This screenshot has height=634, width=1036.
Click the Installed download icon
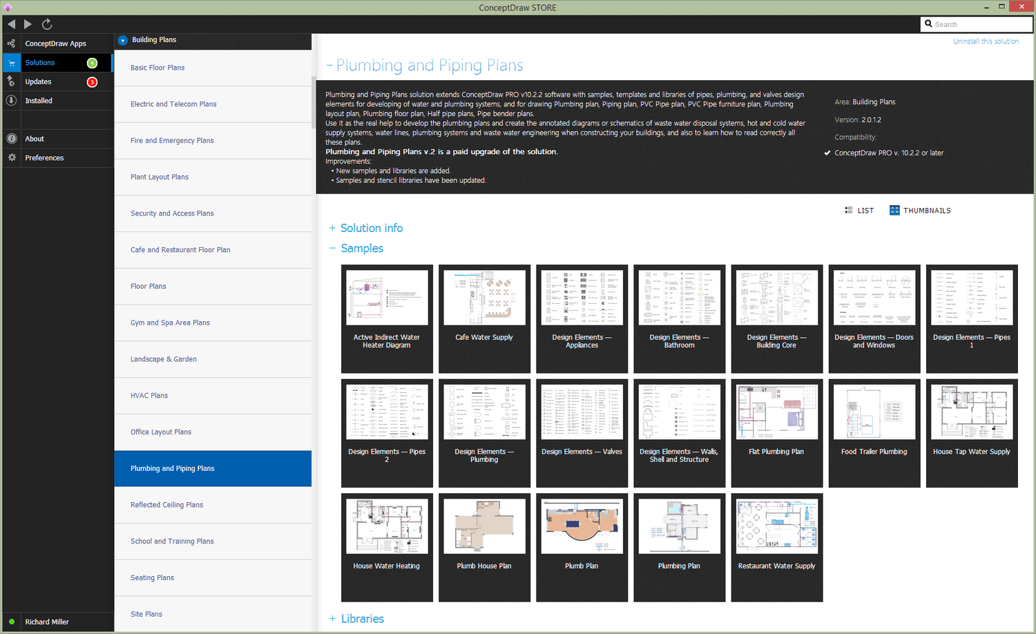pos(11,101)
